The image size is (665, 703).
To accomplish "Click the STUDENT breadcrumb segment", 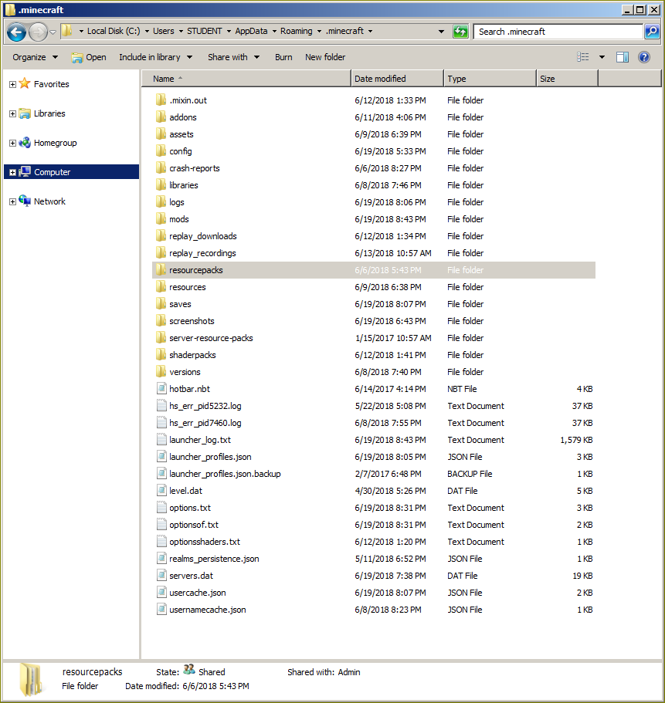I will [x=204, y=31].
